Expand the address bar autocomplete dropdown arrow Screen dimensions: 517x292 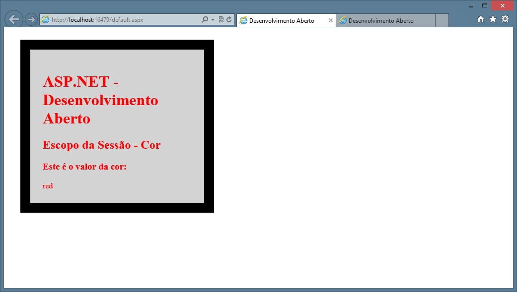[x=213, y=20]
